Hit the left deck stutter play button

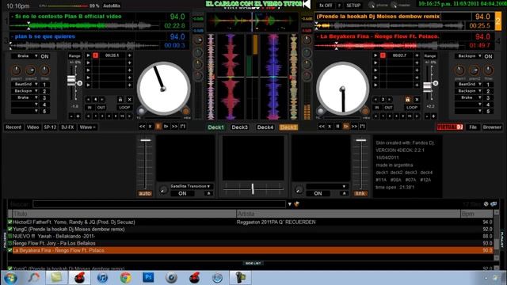(x=166, y=127)
